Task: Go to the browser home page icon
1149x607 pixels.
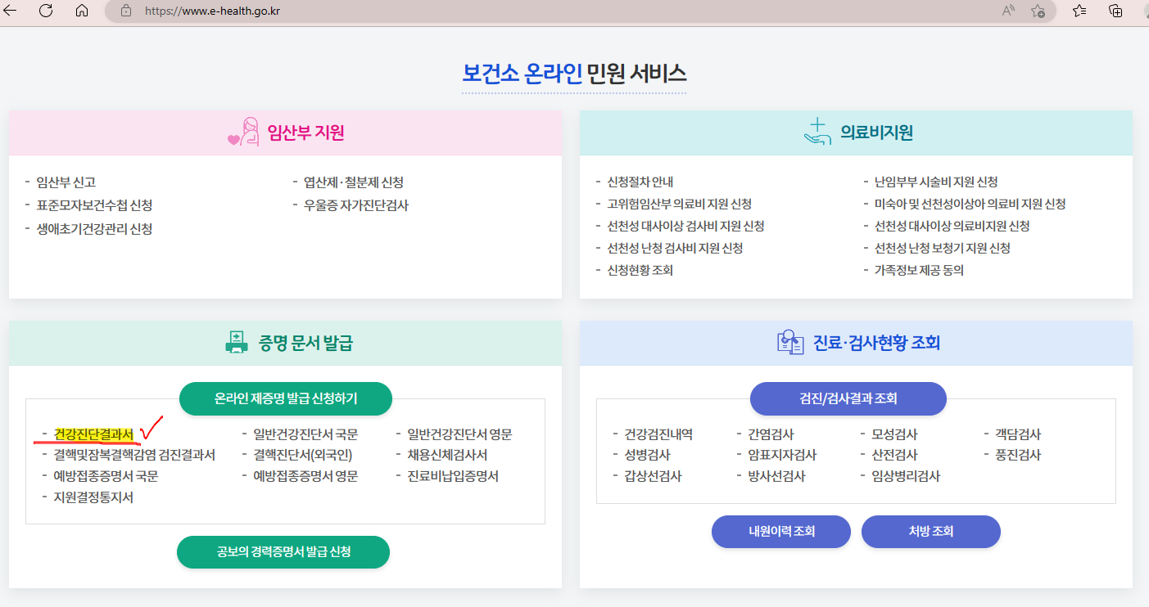Action: [x=81, y=11]
